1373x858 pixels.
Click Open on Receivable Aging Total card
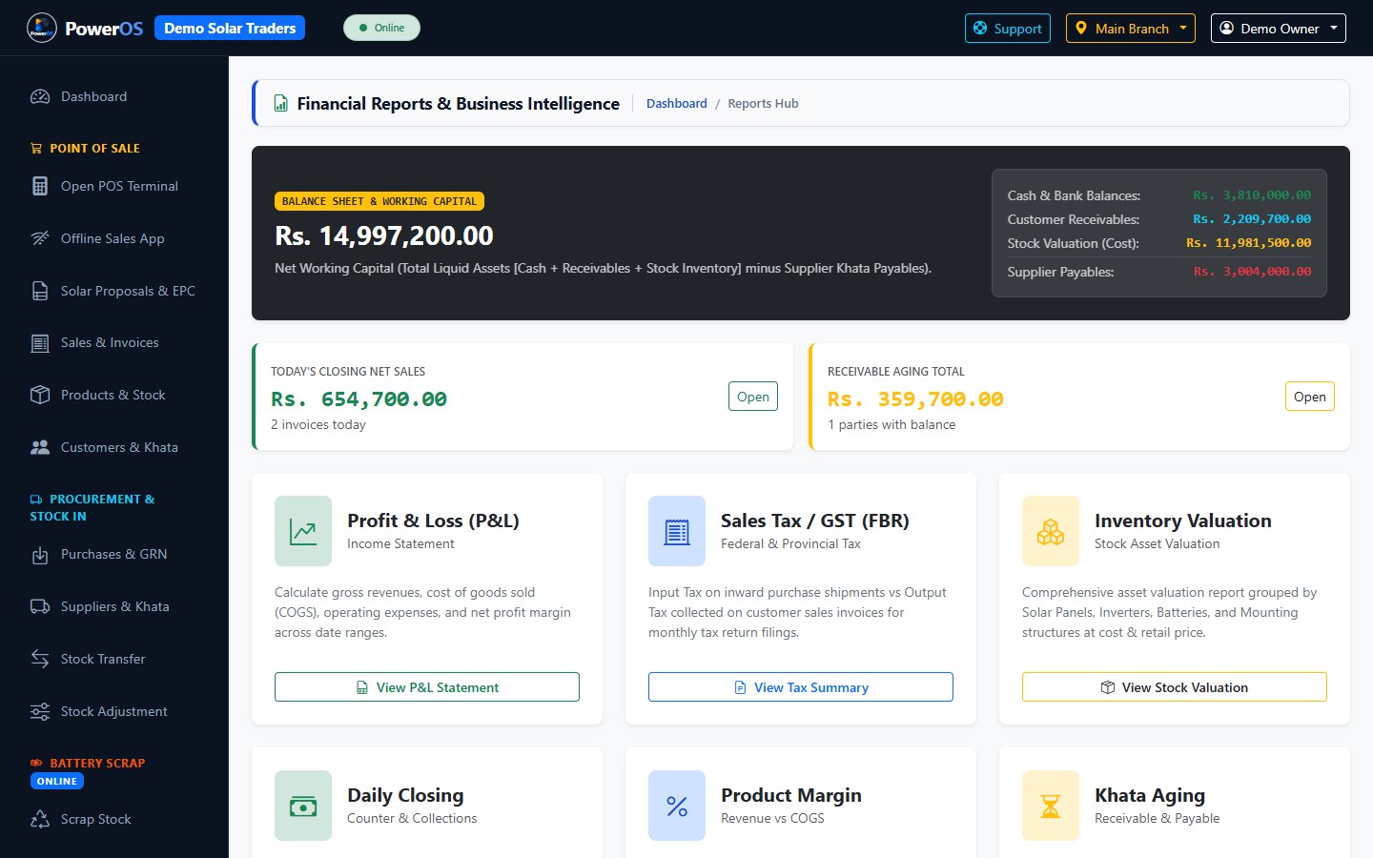[1310, 397]
